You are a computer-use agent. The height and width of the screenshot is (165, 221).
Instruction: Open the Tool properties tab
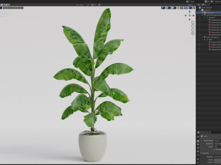click(198, 137)
